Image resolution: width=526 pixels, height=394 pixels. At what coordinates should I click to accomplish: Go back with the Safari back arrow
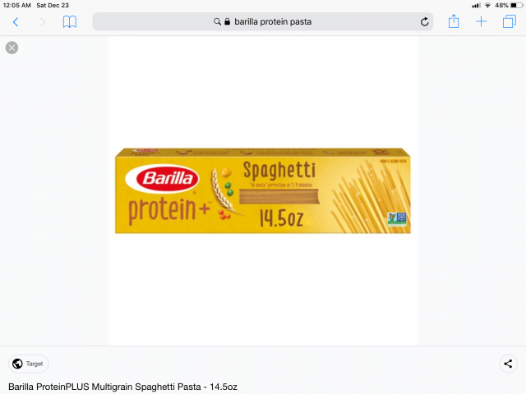(x=16, y=22)
